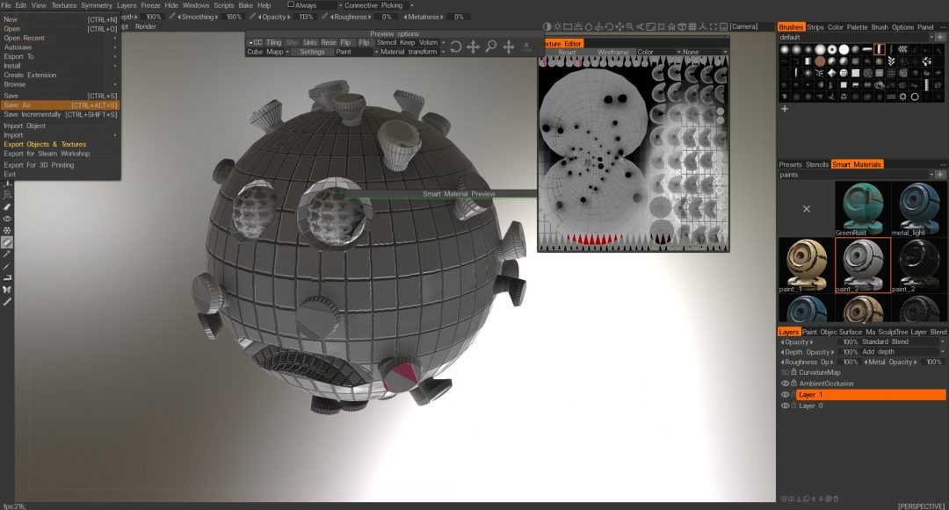The width and height of the screenshot is (949, 510).
Task: Click the half-shaded circle icon in viewport toolbar
Action: pos(547,26)
